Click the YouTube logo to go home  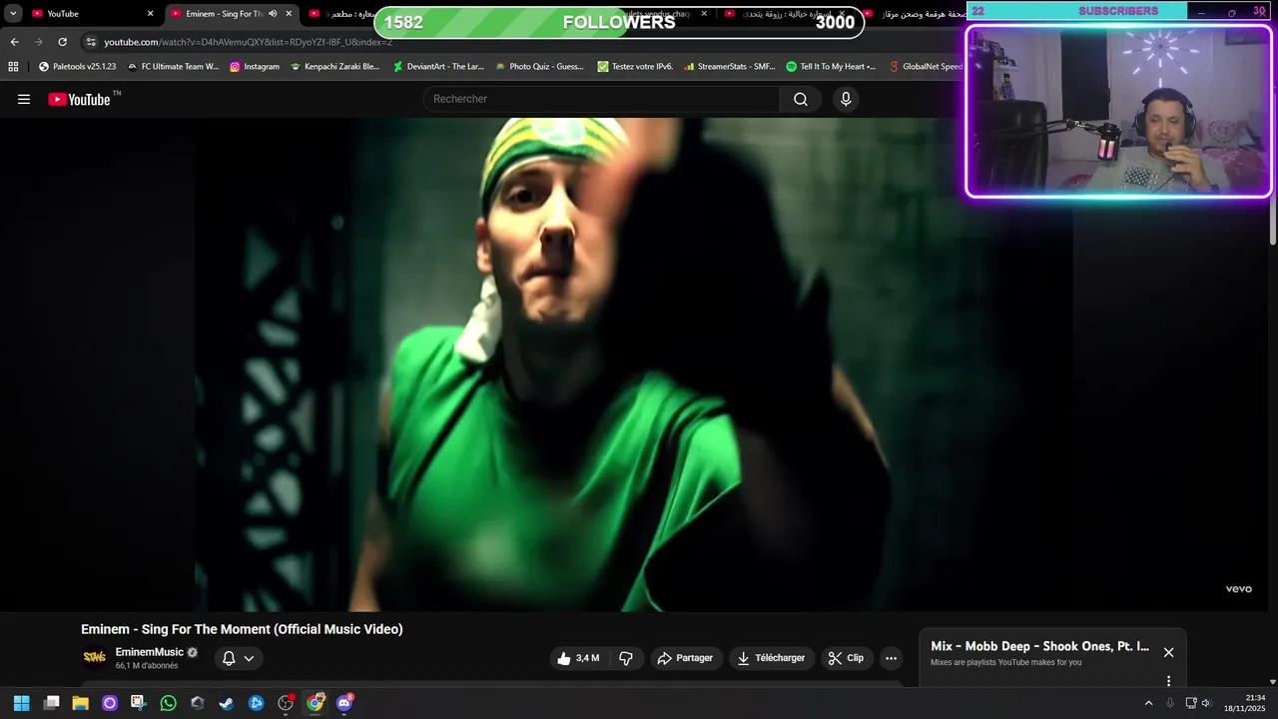click(79, 99)
